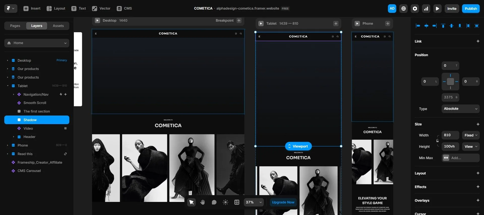Switch to the Layers tab

pyautogui.click(x=37, y=26)
